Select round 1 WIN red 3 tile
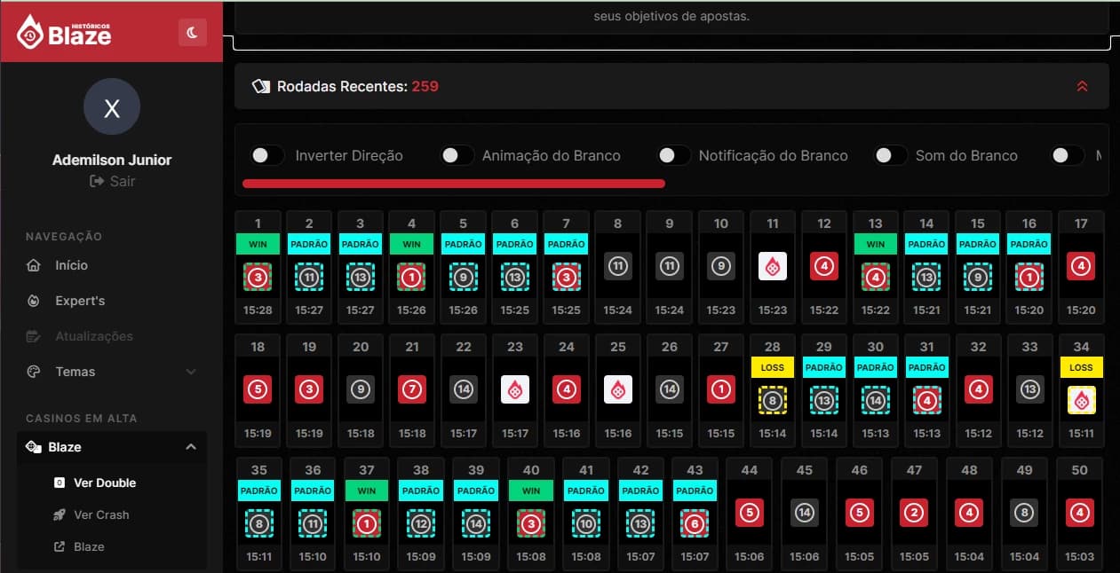 pyautogui.click(x=258, y=277)
